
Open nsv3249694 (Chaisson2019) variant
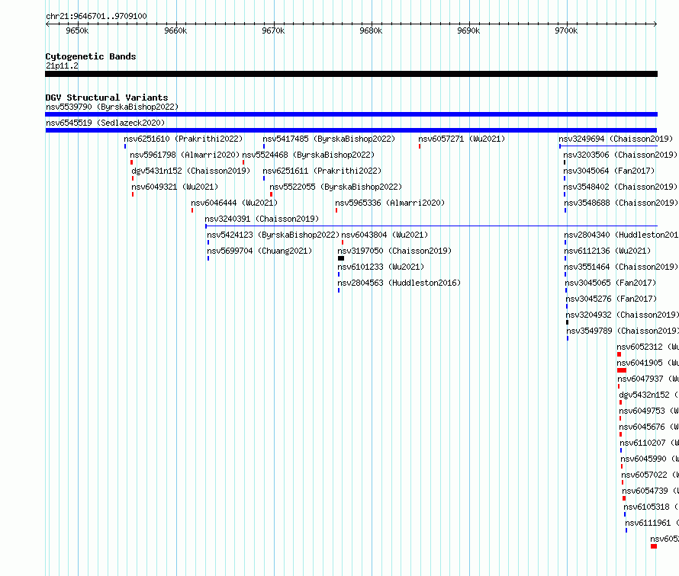[x=616, y=139]
